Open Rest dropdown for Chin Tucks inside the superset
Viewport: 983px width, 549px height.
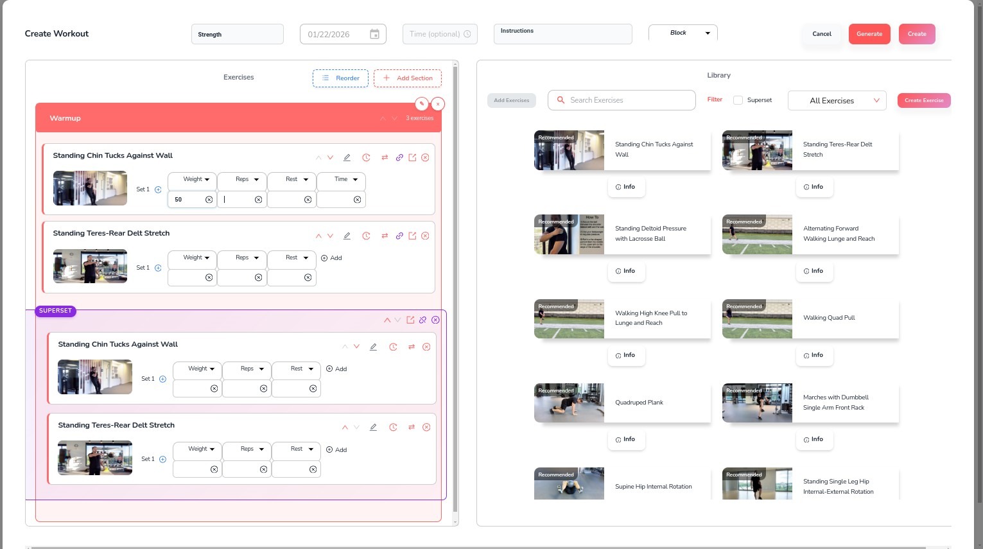coord(297,369)
